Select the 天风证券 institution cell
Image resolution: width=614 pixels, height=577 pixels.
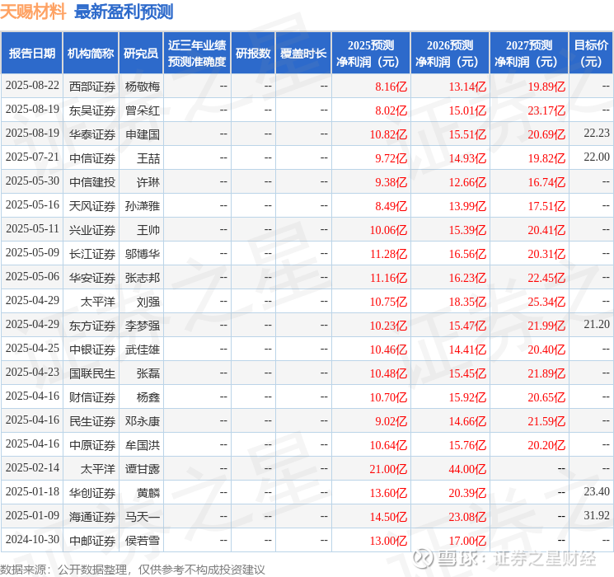92,206
